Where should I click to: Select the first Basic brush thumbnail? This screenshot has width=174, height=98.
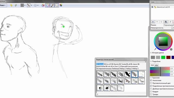(100, 74)
